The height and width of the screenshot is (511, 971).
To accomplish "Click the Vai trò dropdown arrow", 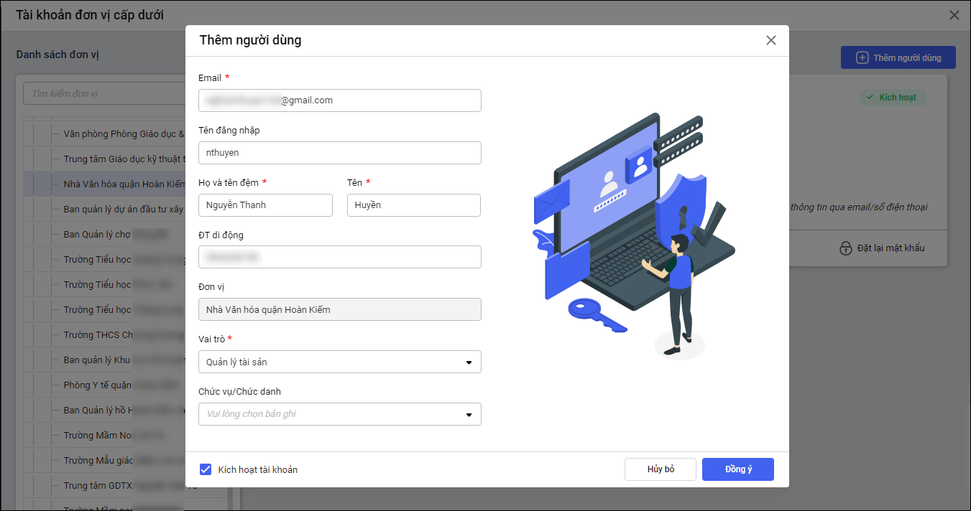I will [469, 362].
